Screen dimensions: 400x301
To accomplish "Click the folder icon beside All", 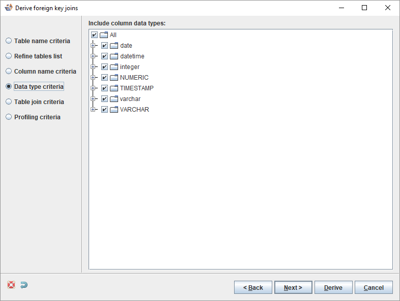I will 104,35.
